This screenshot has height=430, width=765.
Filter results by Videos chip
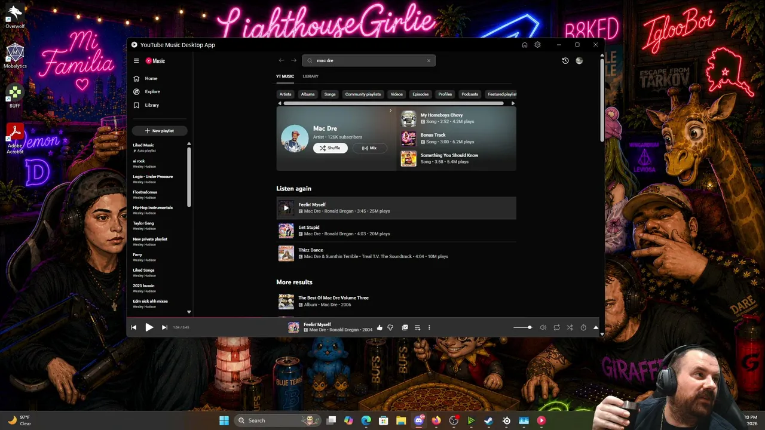tap(397, 94)
